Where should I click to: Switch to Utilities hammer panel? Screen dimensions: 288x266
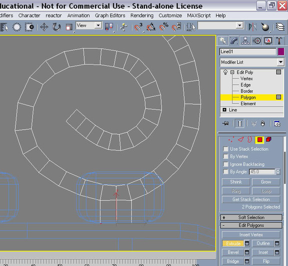click(279, 41)
